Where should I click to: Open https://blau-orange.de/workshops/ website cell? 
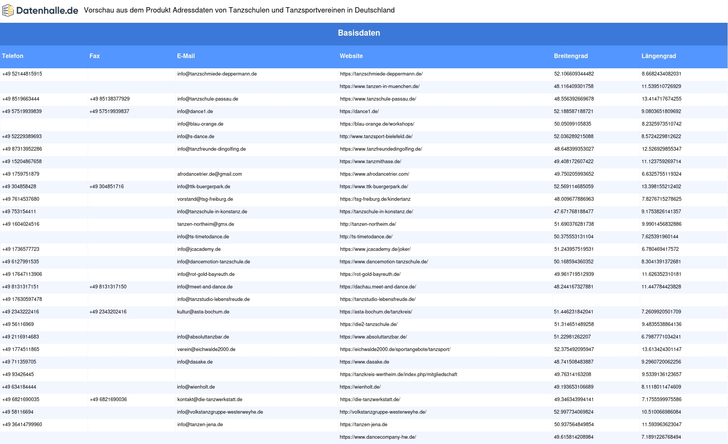click(x=377, y=124)
